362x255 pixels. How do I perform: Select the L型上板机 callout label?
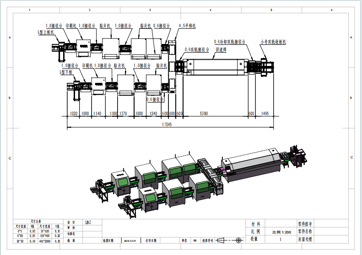point(46,33)
